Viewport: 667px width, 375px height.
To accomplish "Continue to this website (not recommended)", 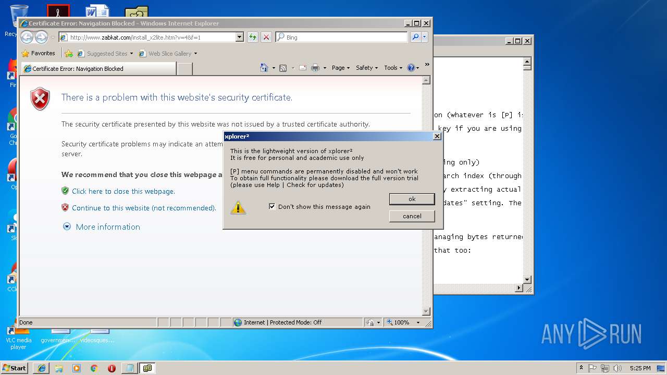I will (144, 208).
